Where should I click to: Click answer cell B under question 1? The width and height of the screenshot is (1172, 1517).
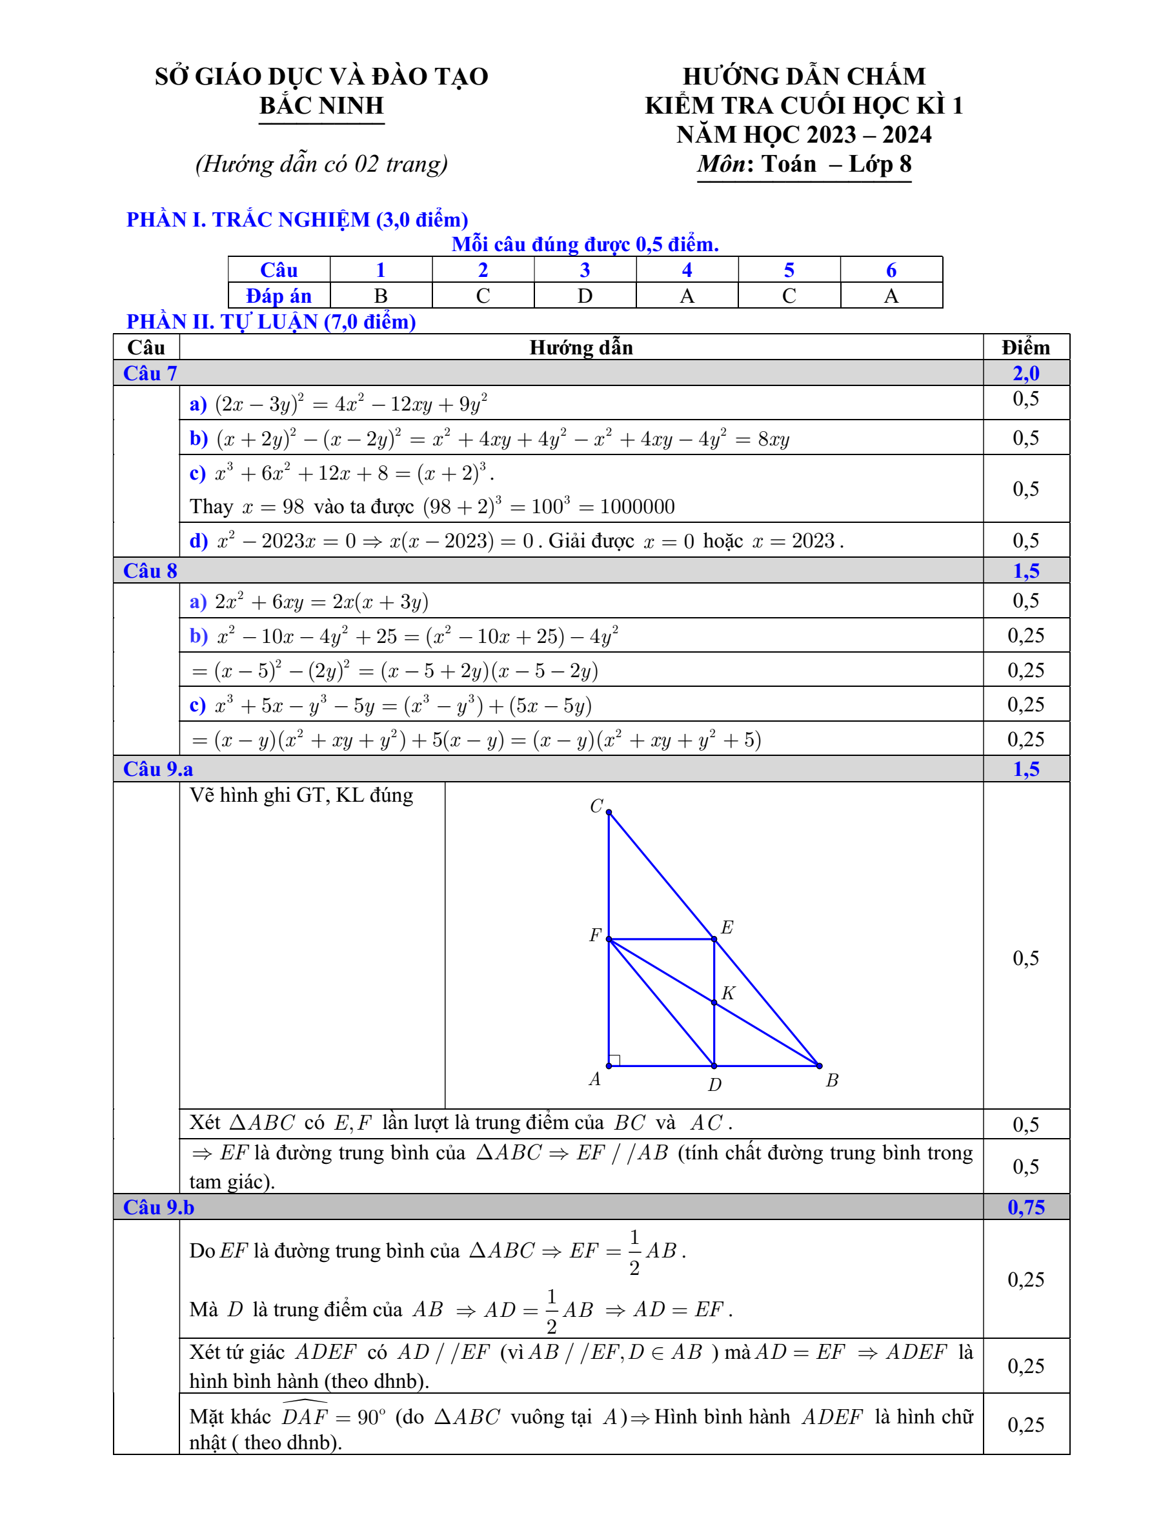coord(381,296)
